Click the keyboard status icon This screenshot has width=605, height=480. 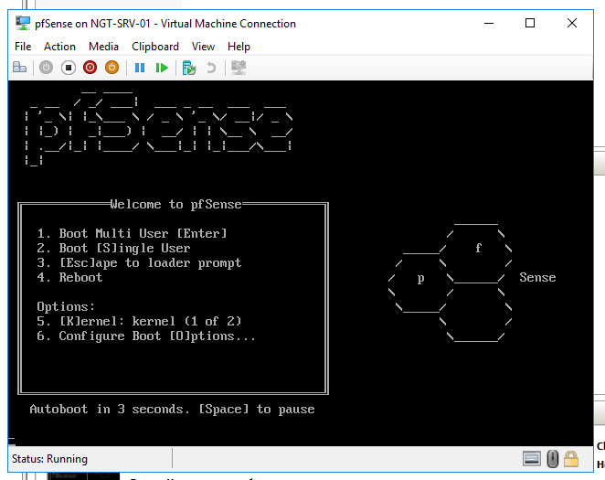532,458
